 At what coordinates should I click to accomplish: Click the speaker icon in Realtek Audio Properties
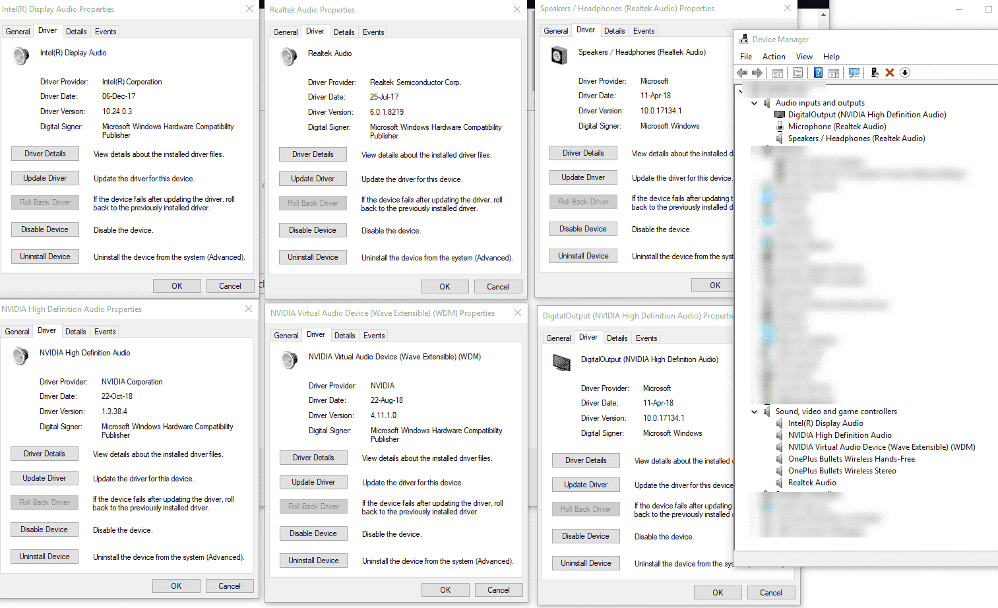[x=288, y=56]
